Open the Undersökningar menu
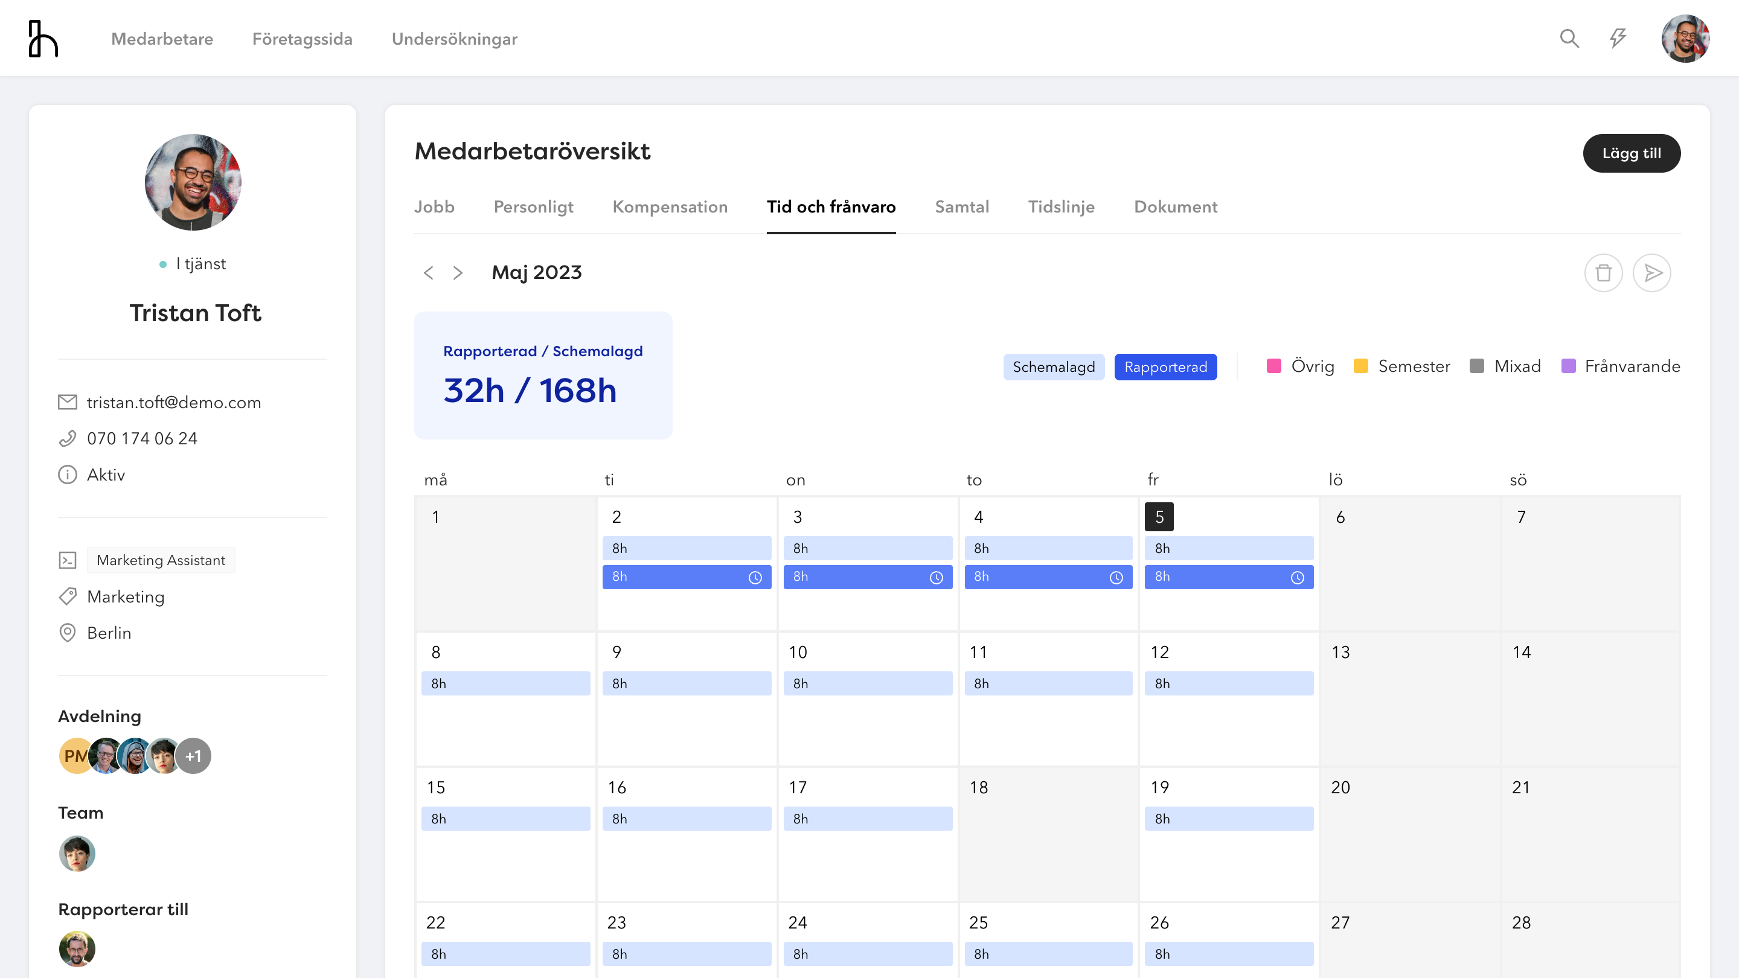The width and height of the screenshot is (1739, 978). (x=454, y=39)
